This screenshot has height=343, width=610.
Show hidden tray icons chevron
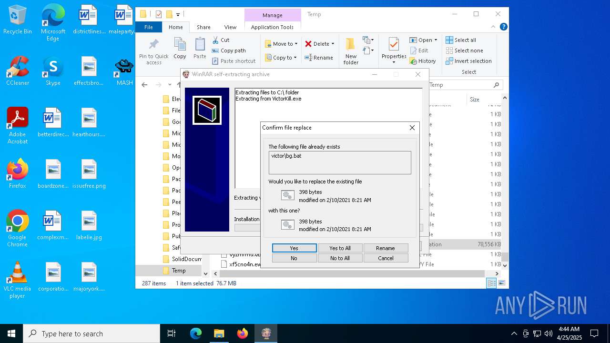click(514, 333)
